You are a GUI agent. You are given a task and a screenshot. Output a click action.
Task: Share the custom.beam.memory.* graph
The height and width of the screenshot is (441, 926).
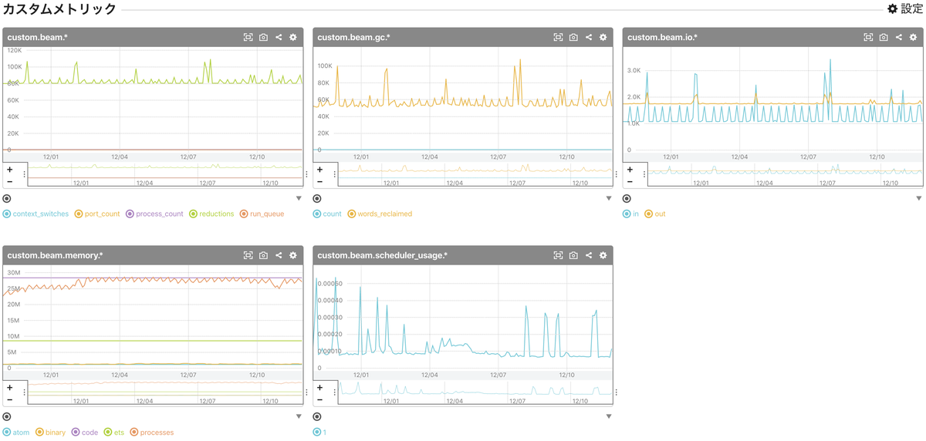point(279,255)
